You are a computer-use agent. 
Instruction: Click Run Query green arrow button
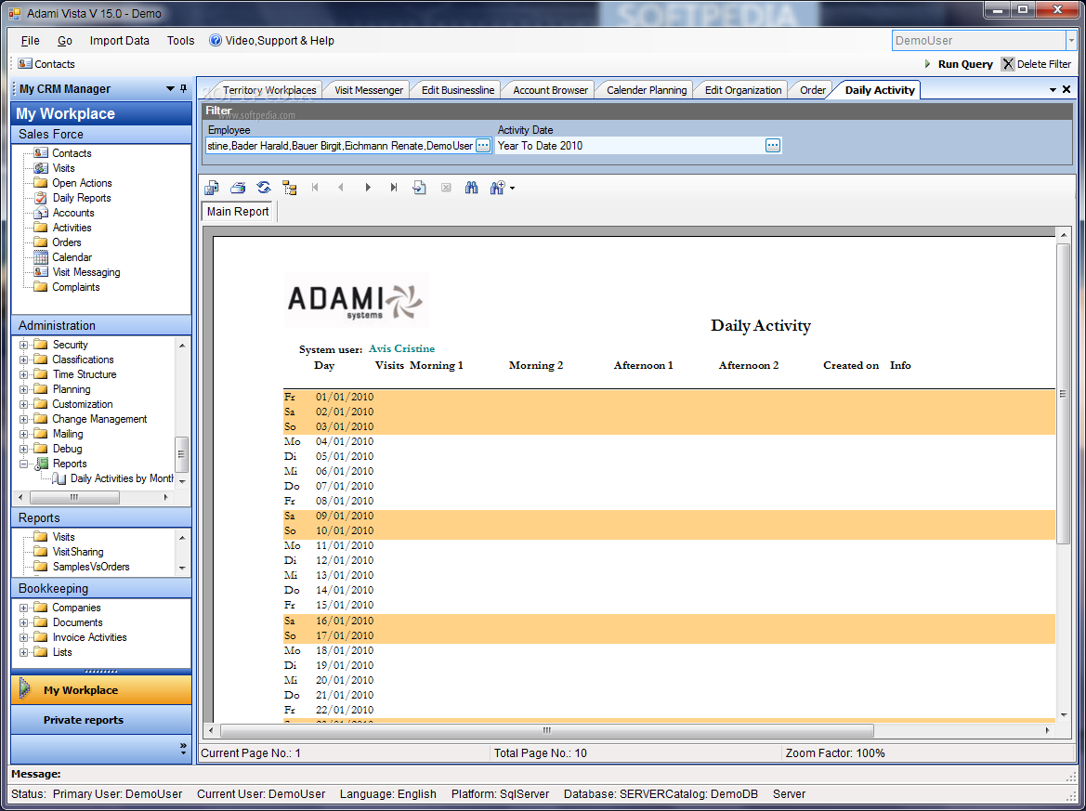click(960, 64)
